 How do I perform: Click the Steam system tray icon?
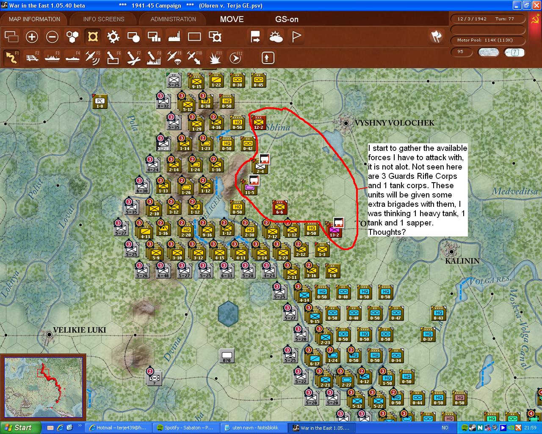tap(473, 428)
